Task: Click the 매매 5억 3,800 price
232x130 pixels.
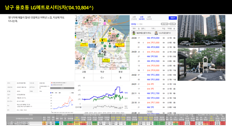Action: pyautogui.click(x=153, y=79)
